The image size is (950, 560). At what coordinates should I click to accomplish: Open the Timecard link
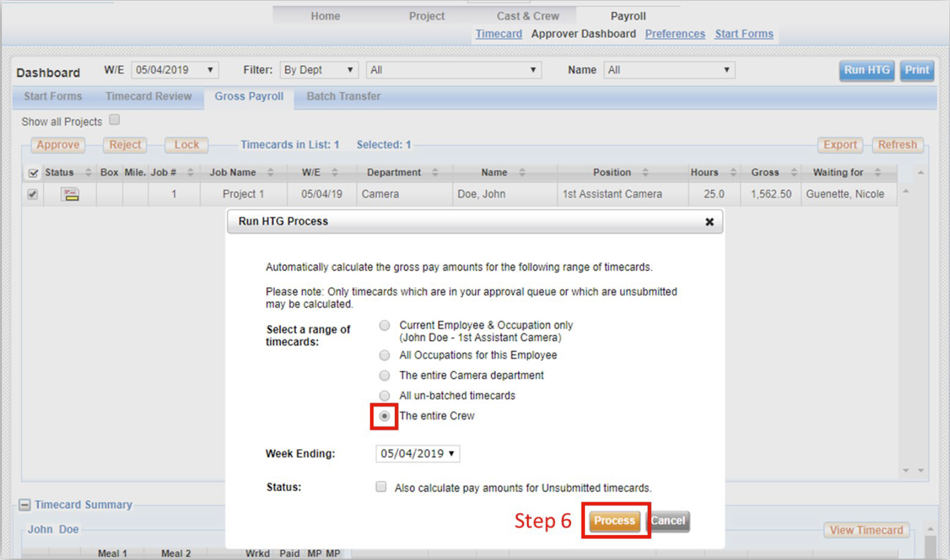point(498,34)
